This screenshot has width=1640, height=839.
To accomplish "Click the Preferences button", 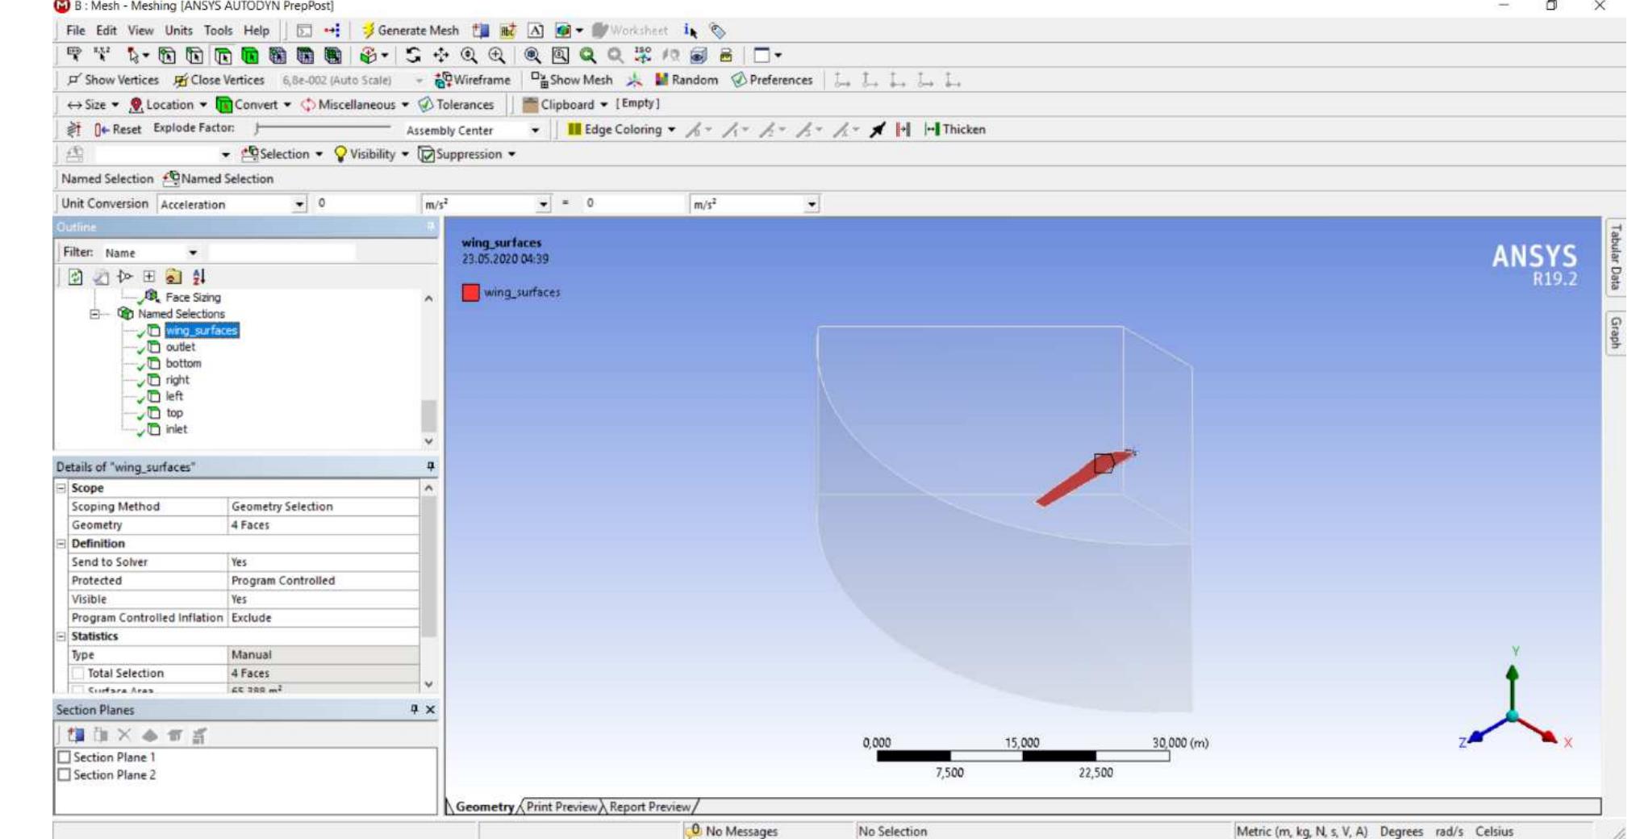I will point(772,80).
